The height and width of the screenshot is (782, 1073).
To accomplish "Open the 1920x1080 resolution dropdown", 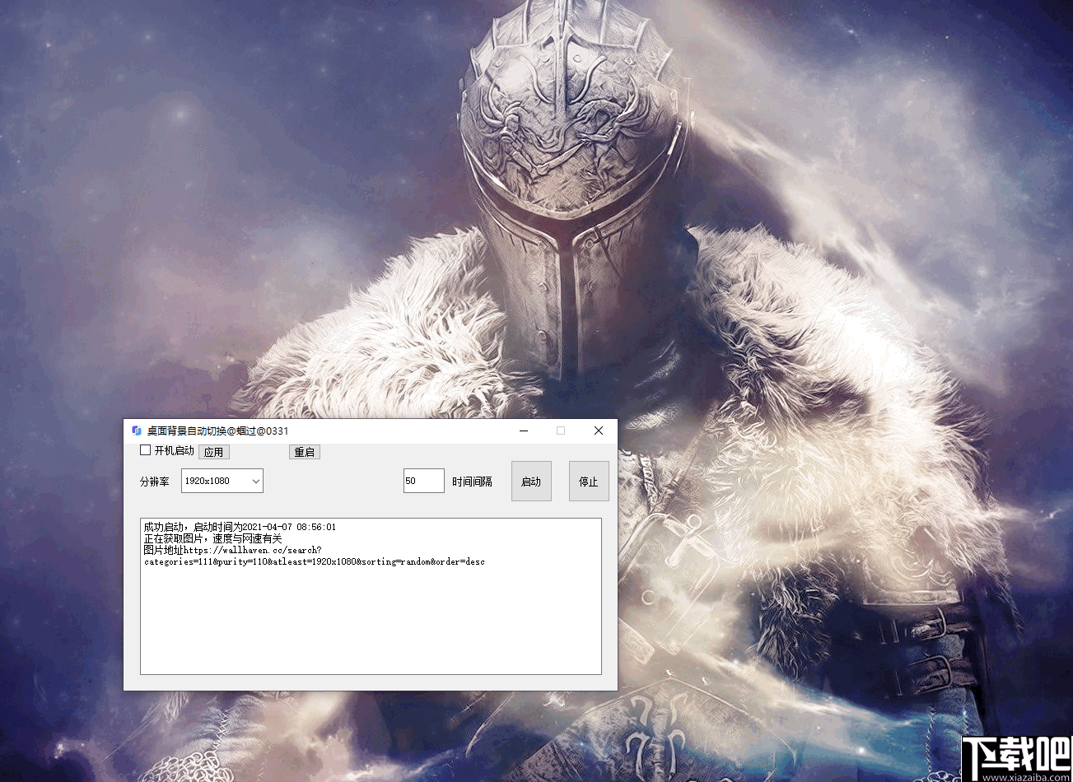I will pos(222,481).
